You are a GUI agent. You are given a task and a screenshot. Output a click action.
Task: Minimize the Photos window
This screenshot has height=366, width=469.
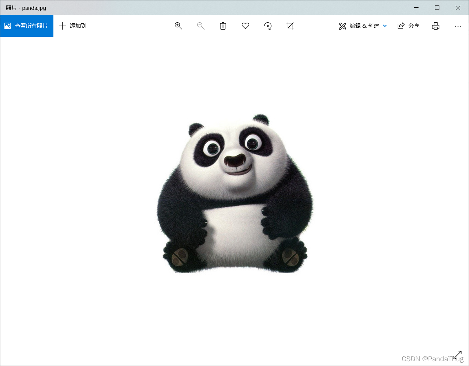[416, 8]
